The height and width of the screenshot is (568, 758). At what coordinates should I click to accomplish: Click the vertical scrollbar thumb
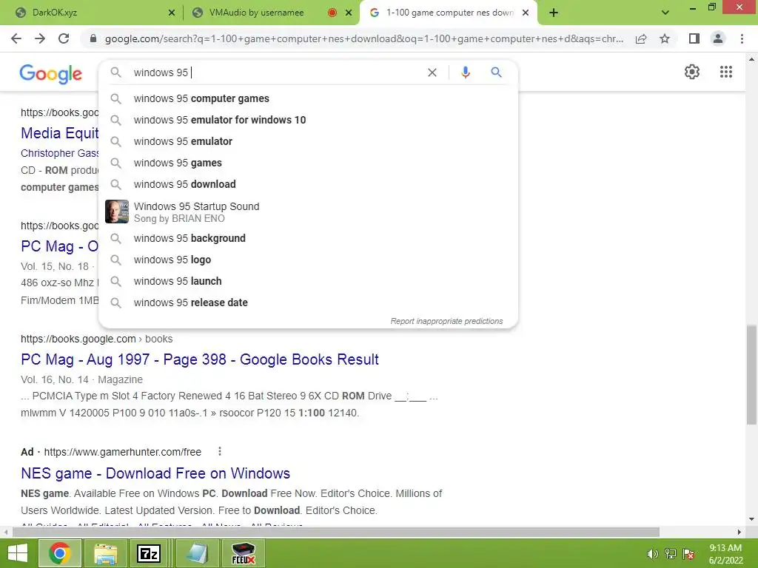click(751, 374)
